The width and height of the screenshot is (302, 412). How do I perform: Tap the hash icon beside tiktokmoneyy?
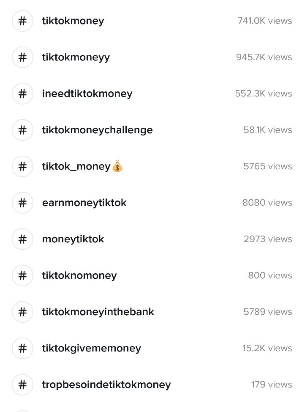(x=22, y=57)
